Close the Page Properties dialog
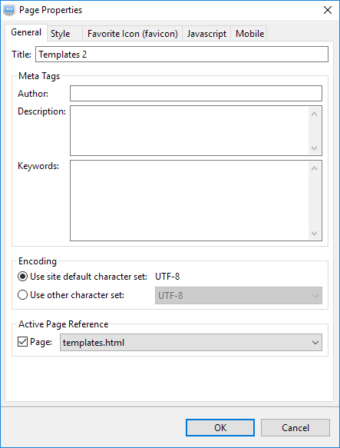Screen dimensions: 340x448 [328, 10]
